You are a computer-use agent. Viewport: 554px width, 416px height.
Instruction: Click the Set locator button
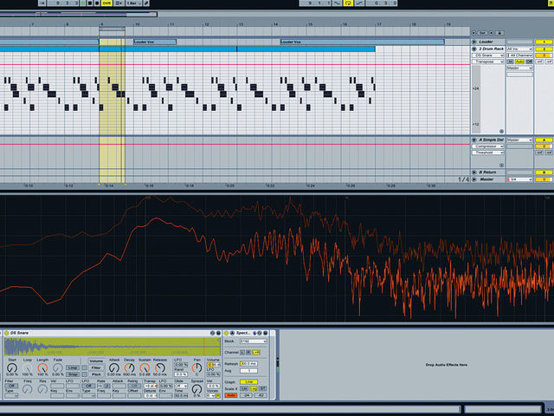pos(482,33)
